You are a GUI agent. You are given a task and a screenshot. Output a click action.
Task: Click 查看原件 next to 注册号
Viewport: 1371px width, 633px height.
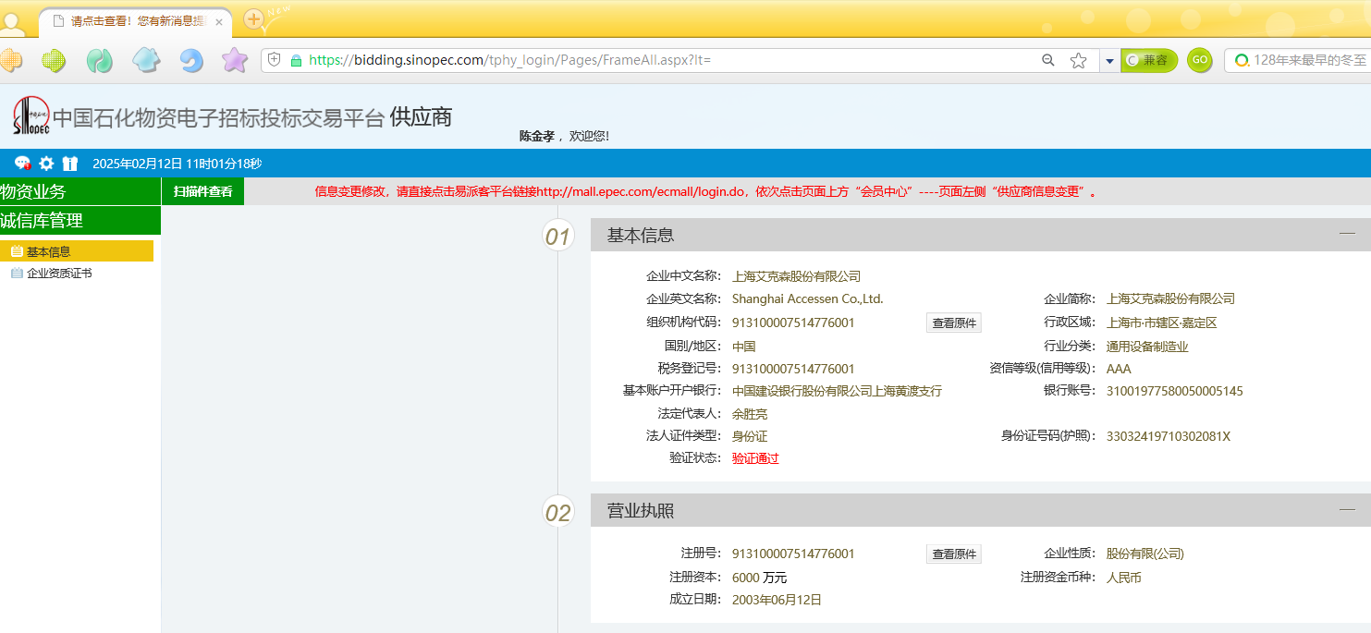tap(953, 554)
